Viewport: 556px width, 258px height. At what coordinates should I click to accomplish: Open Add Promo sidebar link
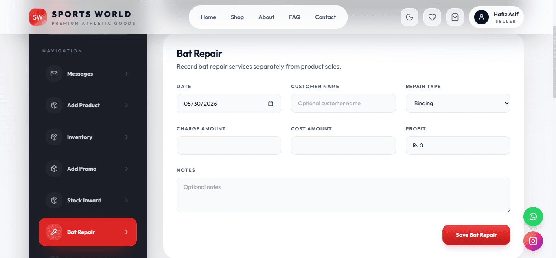coord(88,169)
